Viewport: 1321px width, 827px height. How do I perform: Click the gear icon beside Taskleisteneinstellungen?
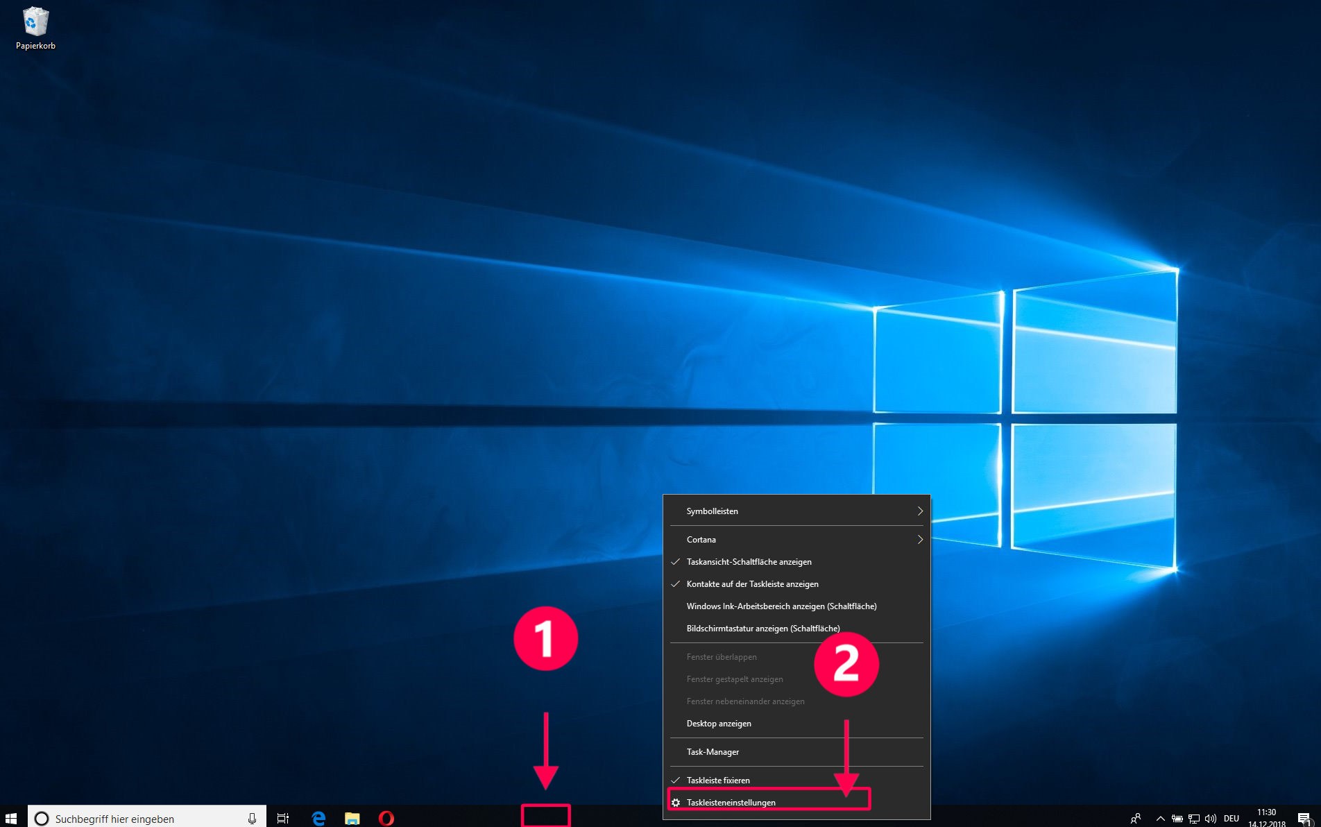[676, 803]
